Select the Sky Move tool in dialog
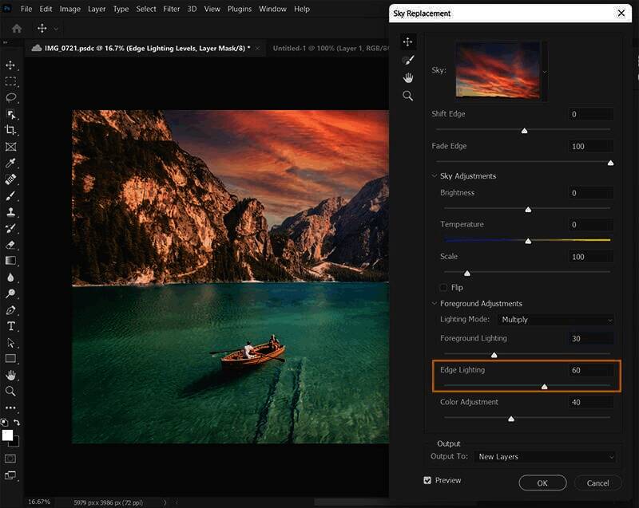The height and width of the screenshot is (508, 639). [408, 41]
